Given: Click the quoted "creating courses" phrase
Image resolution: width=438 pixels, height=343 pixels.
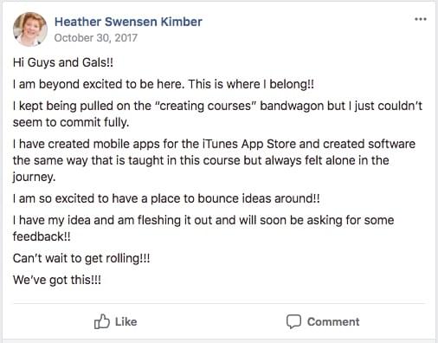Looking at the screenshot, I should click(205, 106).
